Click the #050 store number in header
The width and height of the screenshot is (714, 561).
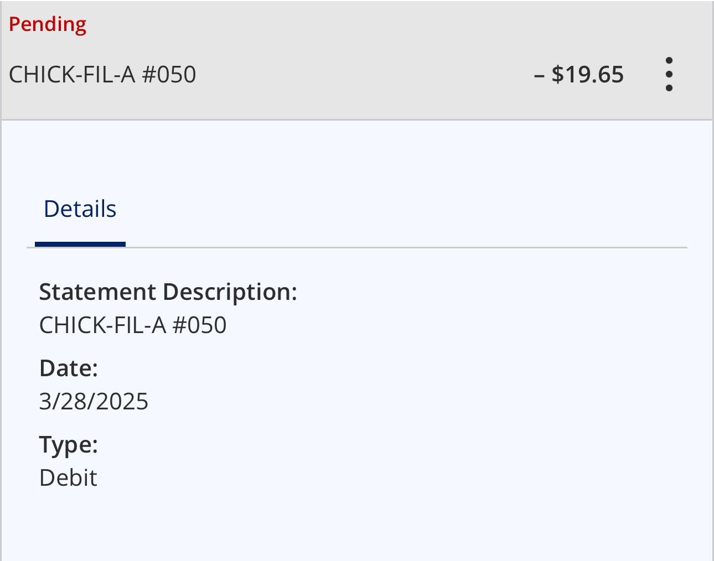point(169,75)
